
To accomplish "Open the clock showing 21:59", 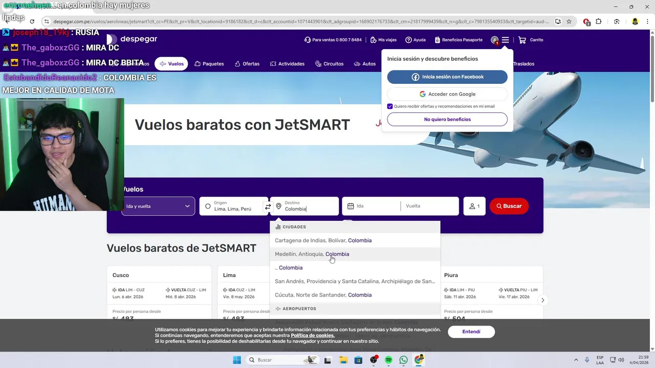I will 639,360.
